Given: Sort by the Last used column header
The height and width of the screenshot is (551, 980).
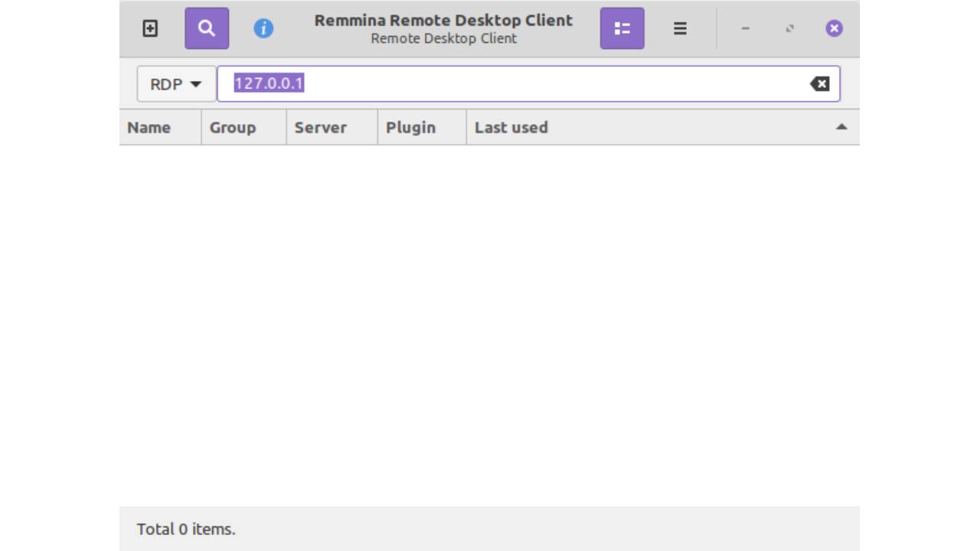Looking at the screenshot, I should click(x=663, y=127).
